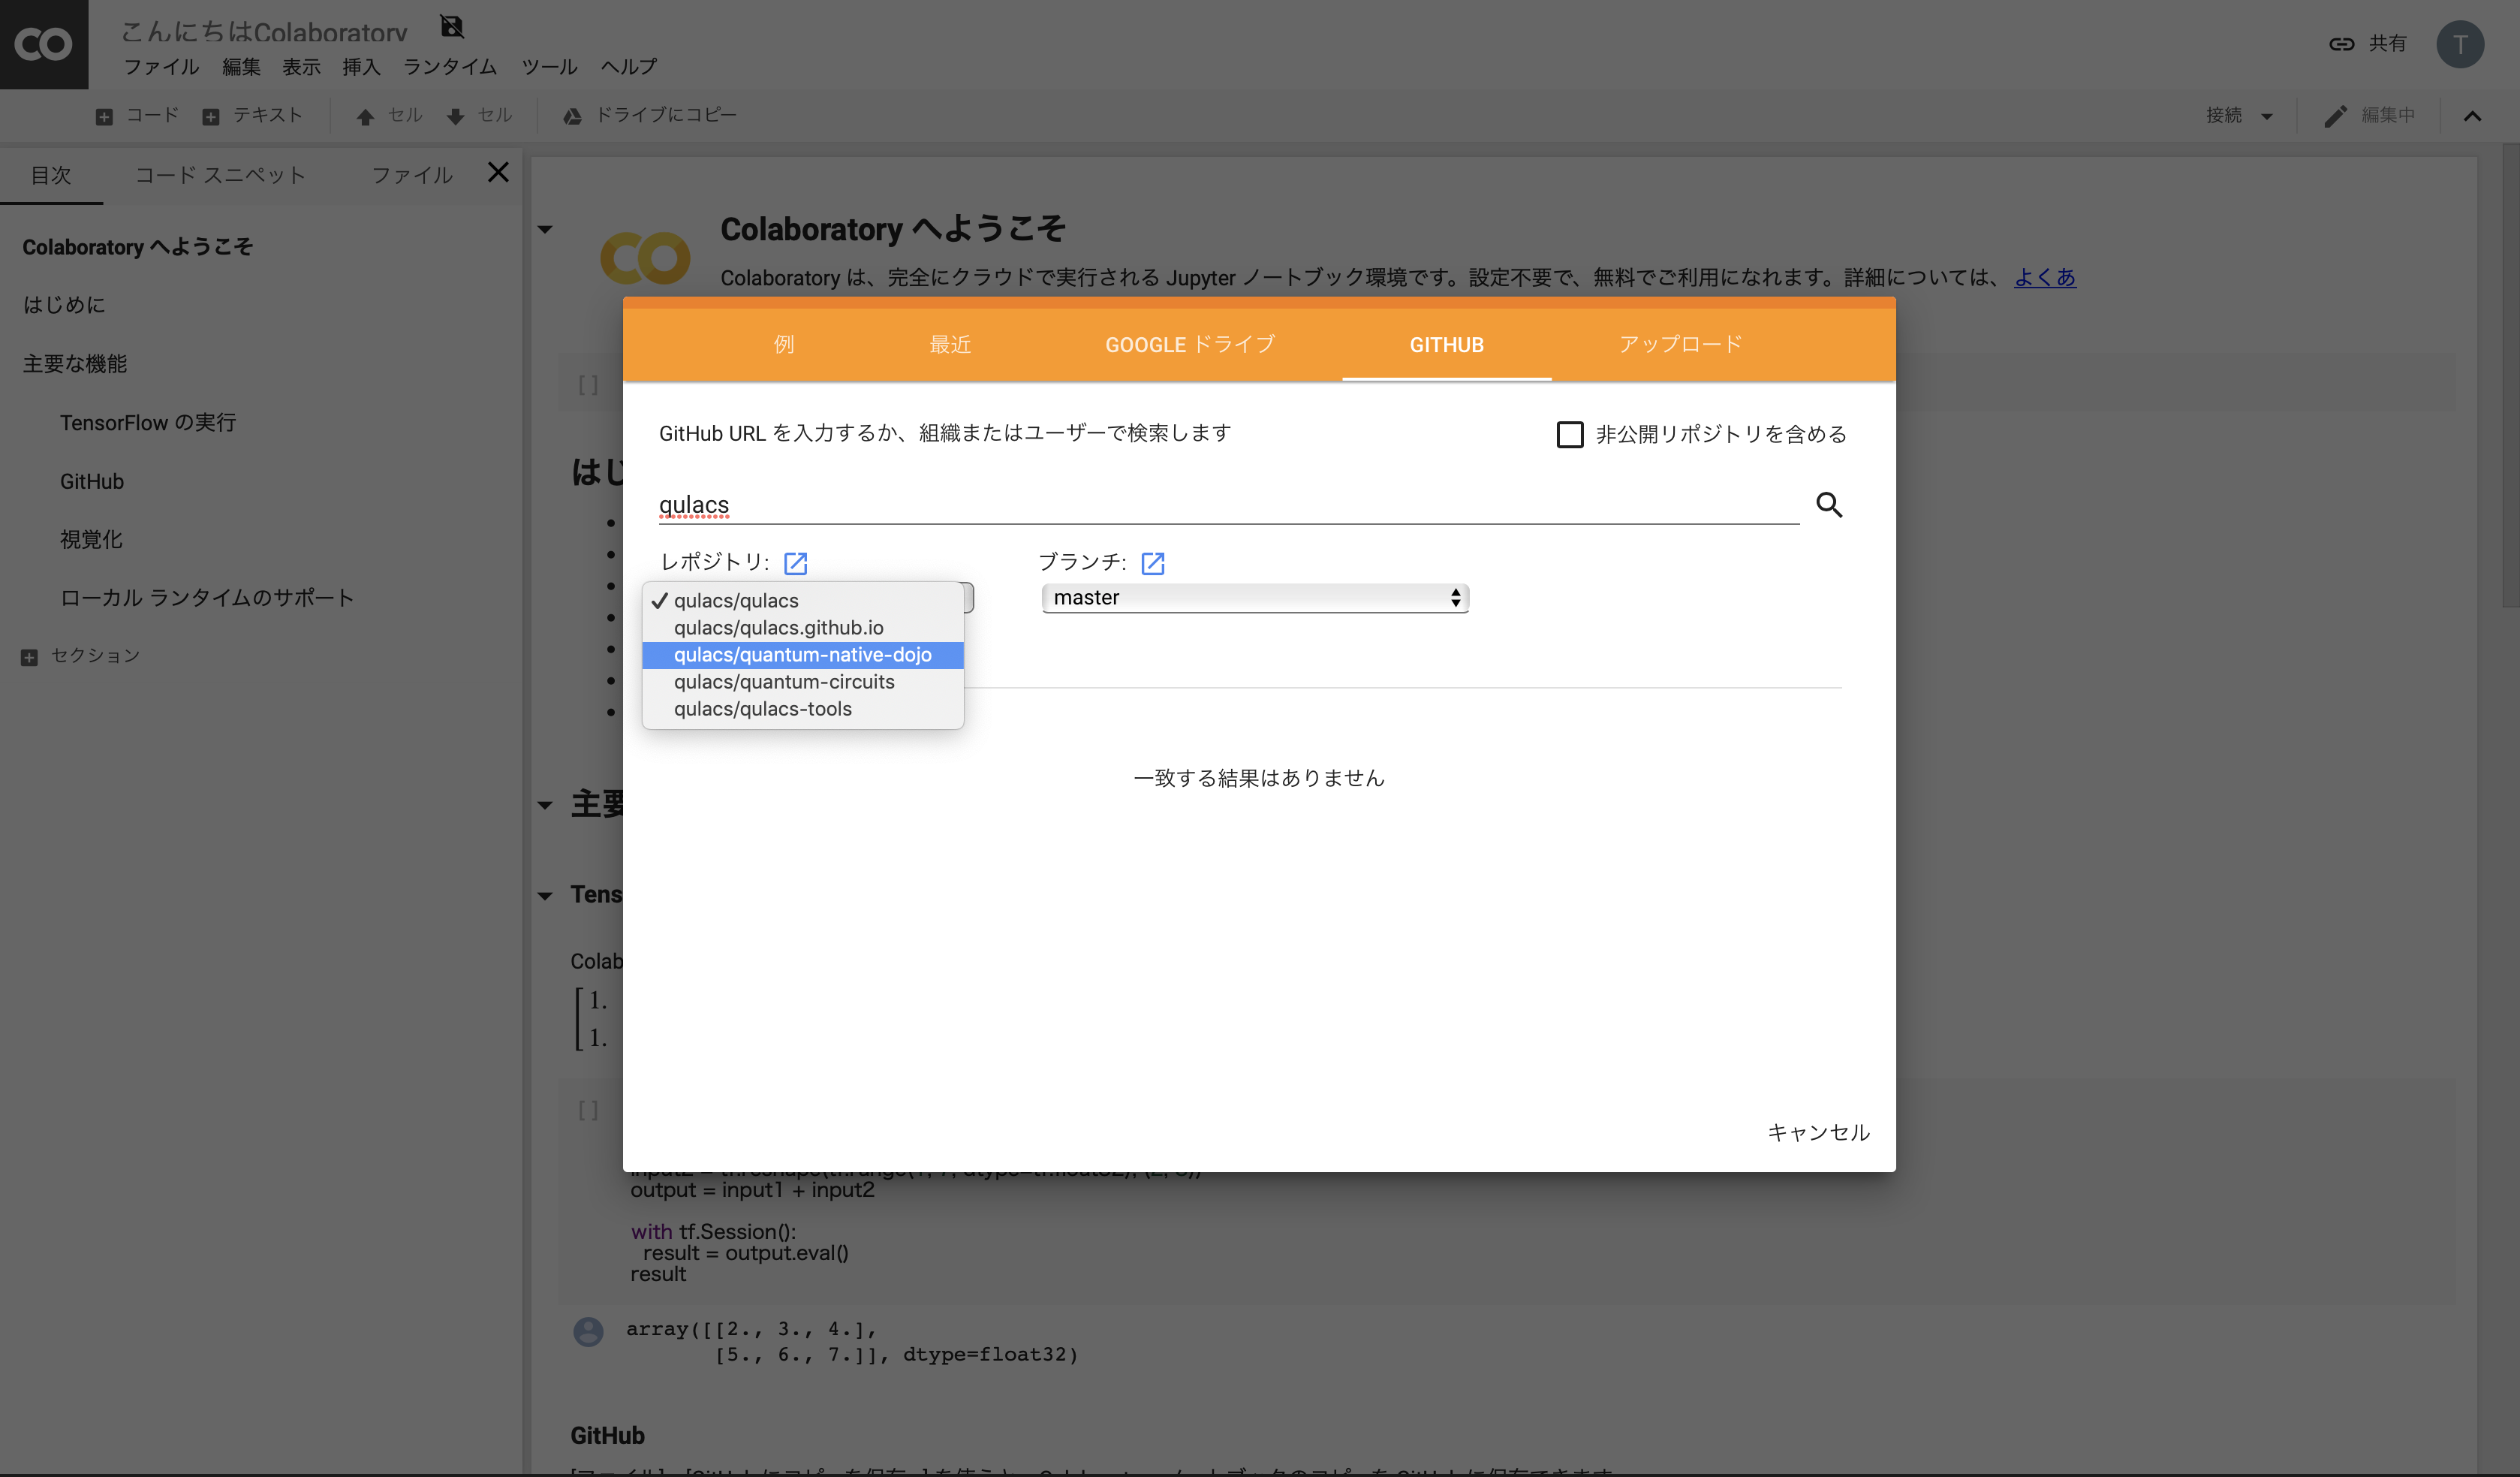The image size is (2520, 1477).
Task: Click the pencil editing mode icon
Action: pos(2335,116)
